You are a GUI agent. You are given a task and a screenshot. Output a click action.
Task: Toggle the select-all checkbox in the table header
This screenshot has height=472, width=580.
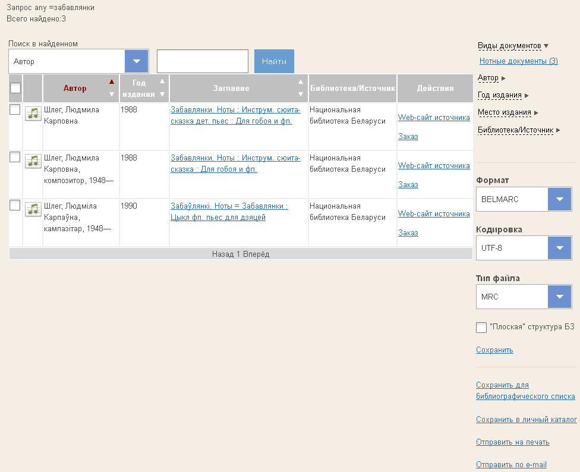point(15,88)
